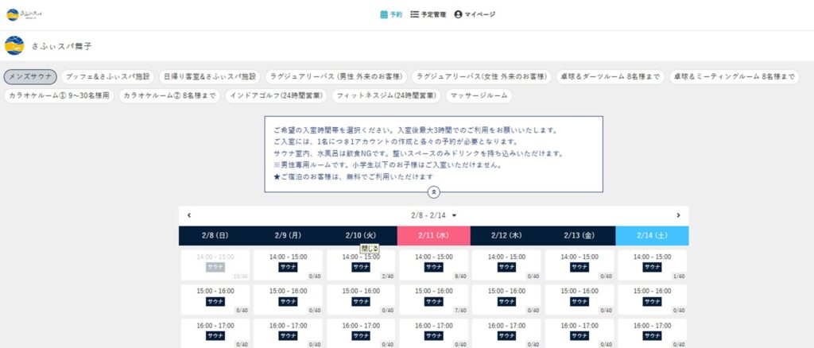The height and width of the screenshot is (348, 814).
Task: Select the メンズサウナ category chip
Action: click(x=30, y=77)
